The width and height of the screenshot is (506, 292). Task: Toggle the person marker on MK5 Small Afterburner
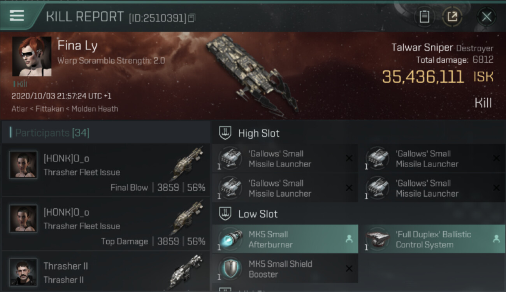pos(349,239)
